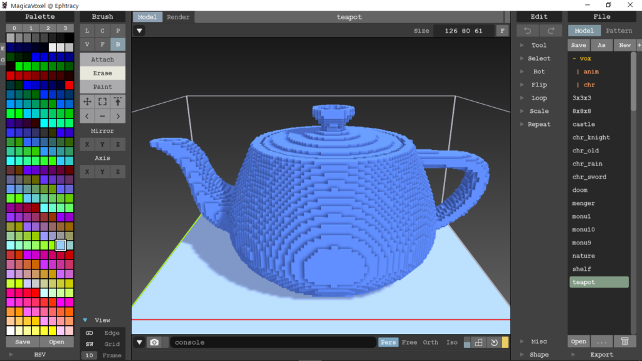The width and height of the screenshot is (642, 361).
Task: Toggle Axis Z lock
Action: coord(117,172)
